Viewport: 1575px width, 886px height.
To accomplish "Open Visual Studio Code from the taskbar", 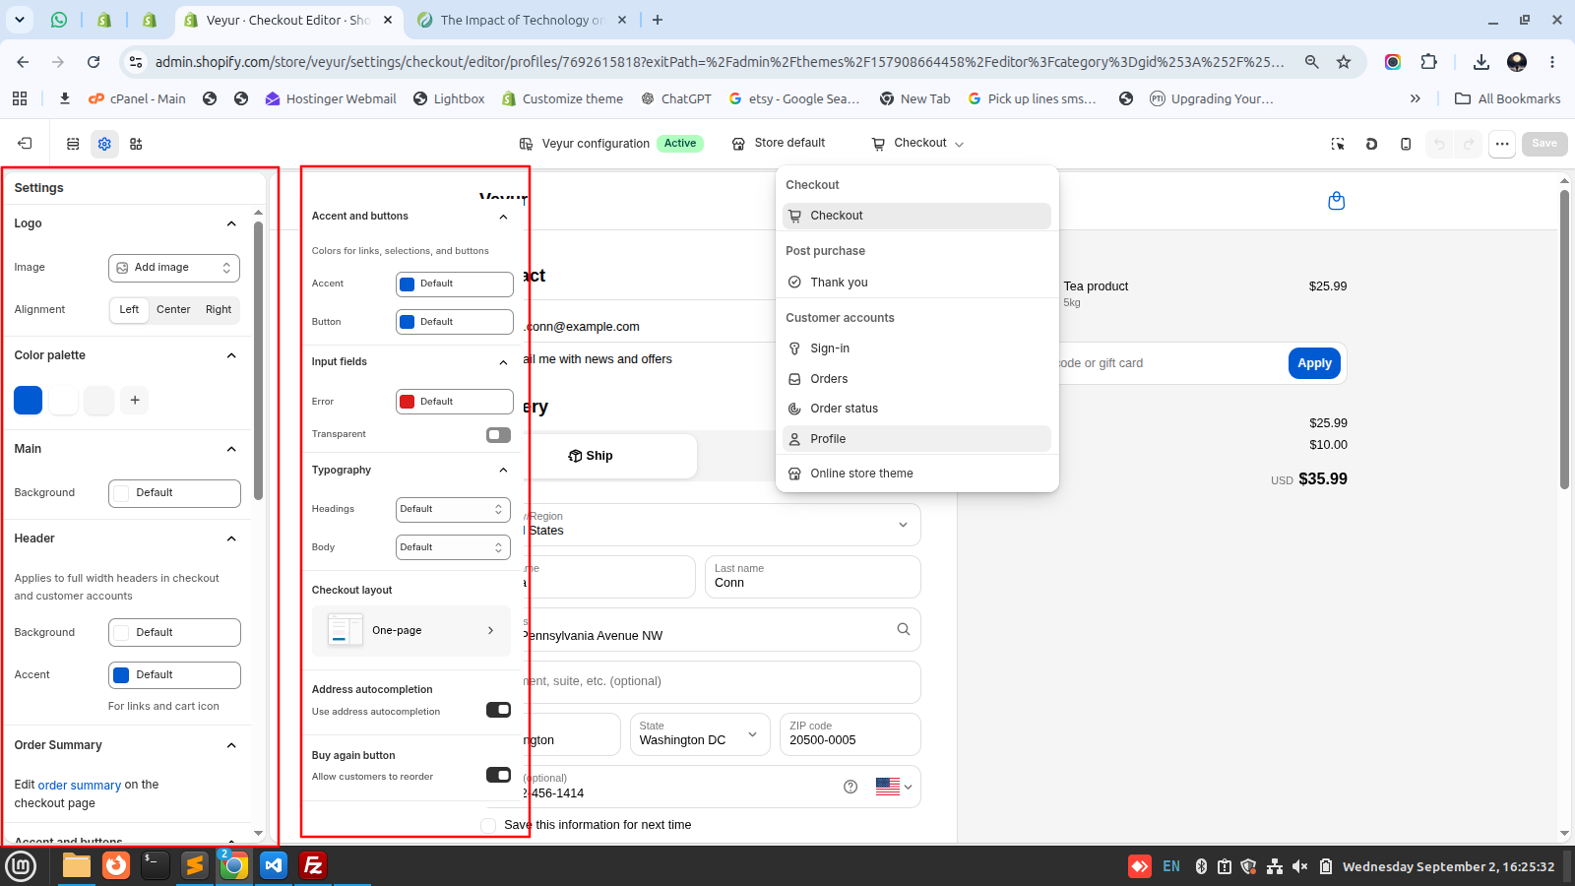I will (274, 865).
